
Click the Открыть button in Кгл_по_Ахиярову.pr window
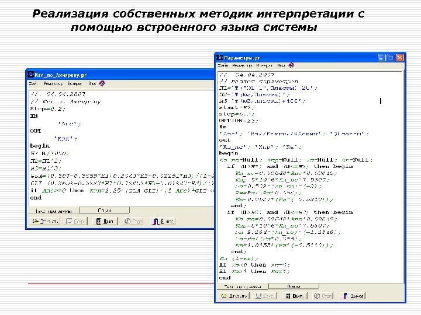pyautogui.click(x=45, y=221)
